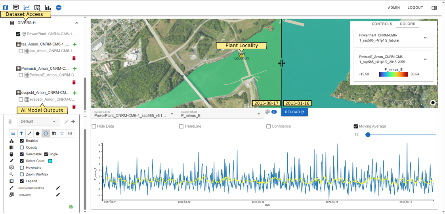445x214 pixels.
Task: Click the green plus next to tas_Amon
Action: click(74, 44)
